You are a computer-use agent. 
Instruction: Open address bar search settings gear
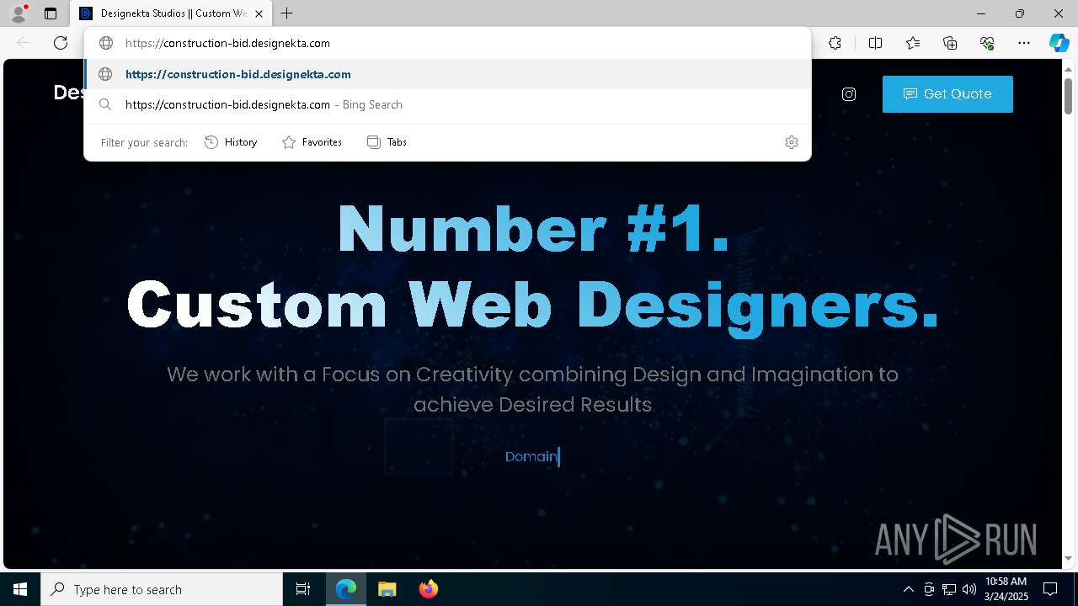tap(791, 142)
